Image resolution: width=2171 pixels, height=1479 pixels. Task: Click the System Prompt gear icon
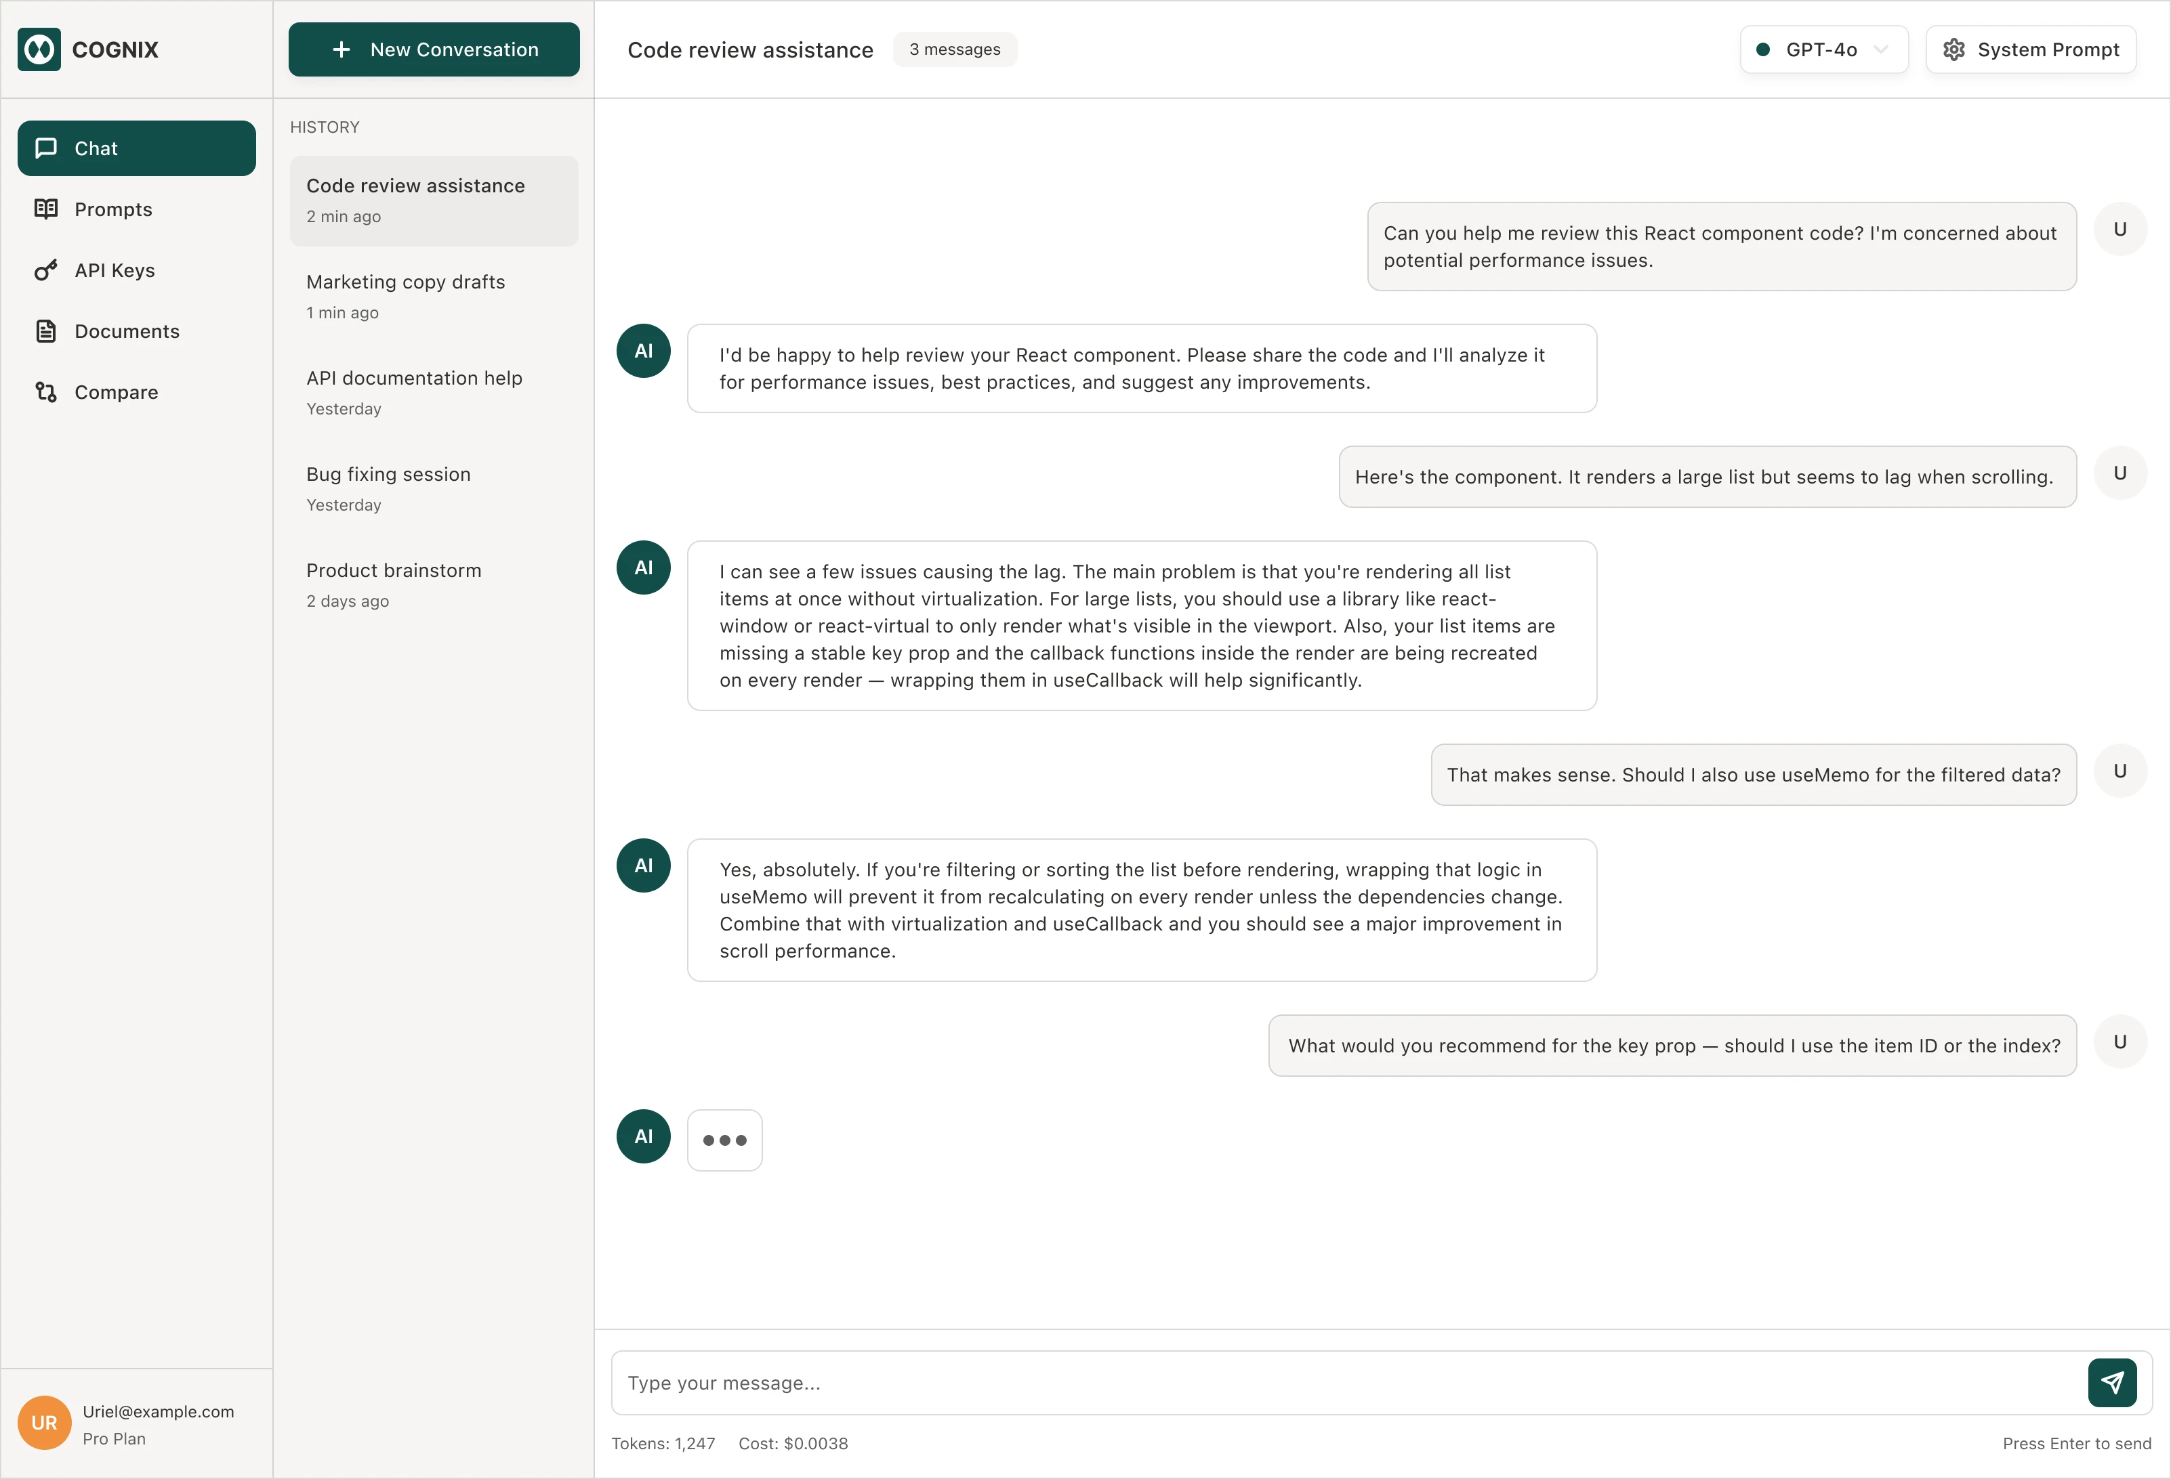(1953, 49)
